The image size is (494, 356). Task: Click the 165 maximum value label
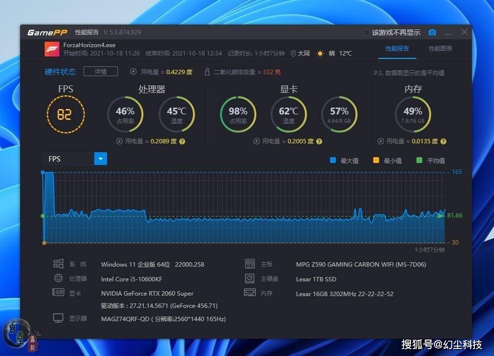tap(457, 172)
